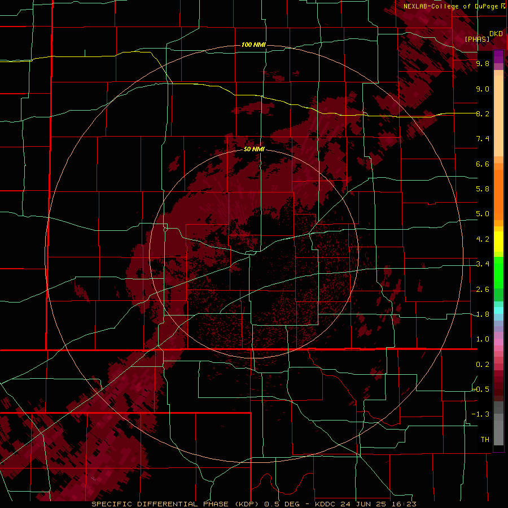Click the "100 NMI" range ring label

pos(253,45)
